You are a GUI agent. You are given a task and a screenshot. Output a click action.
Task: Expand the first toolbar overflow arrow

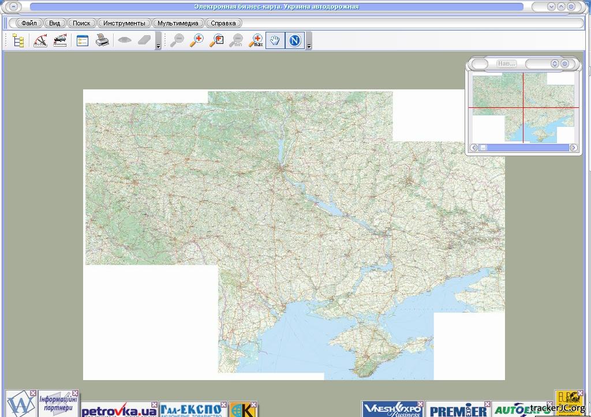[158, 46]
